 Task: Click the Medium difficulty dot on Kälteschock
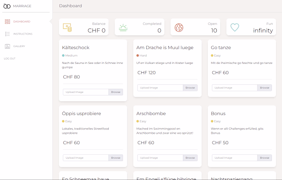click(63, 55)
